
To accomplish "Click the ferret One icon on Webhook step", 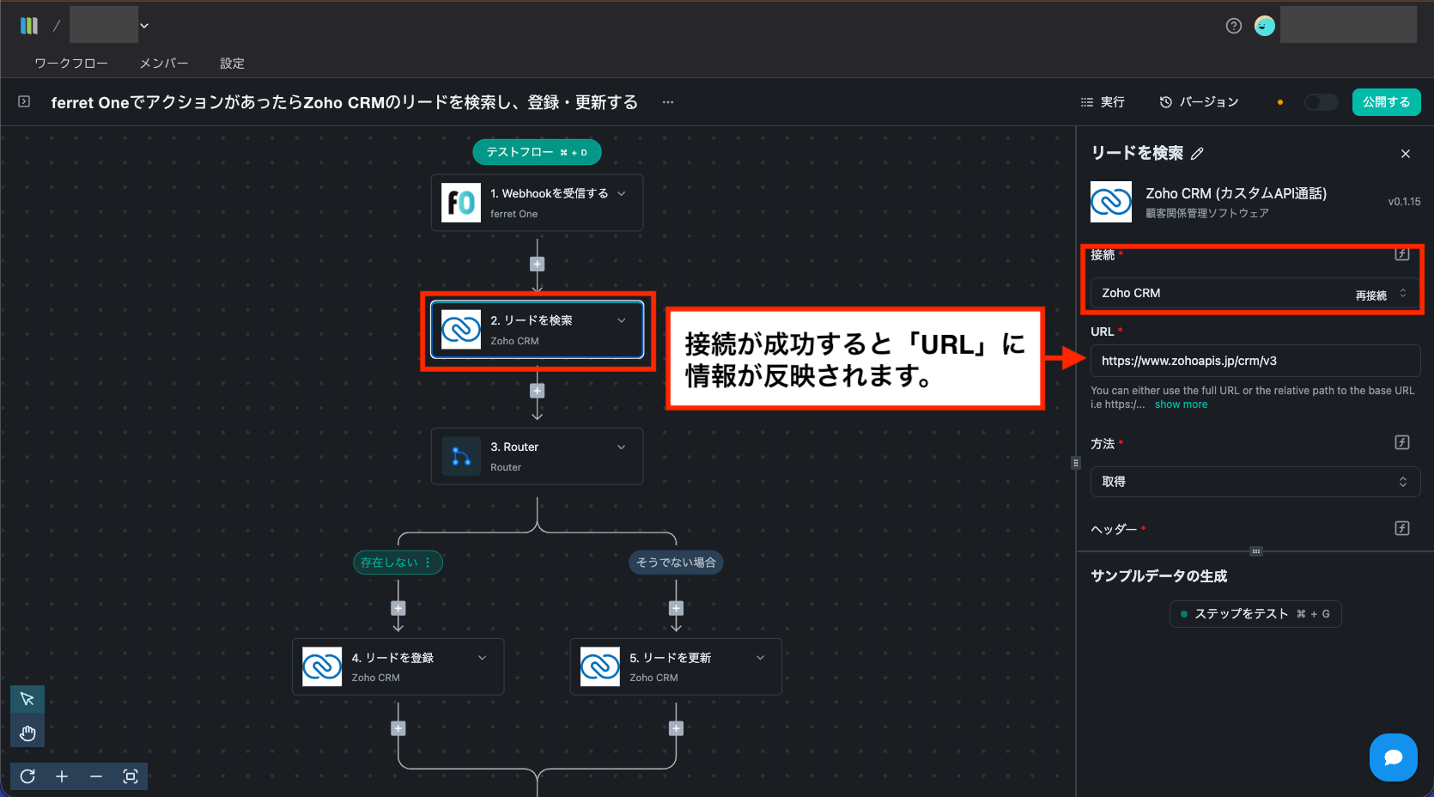I will (x=461, y=203).
